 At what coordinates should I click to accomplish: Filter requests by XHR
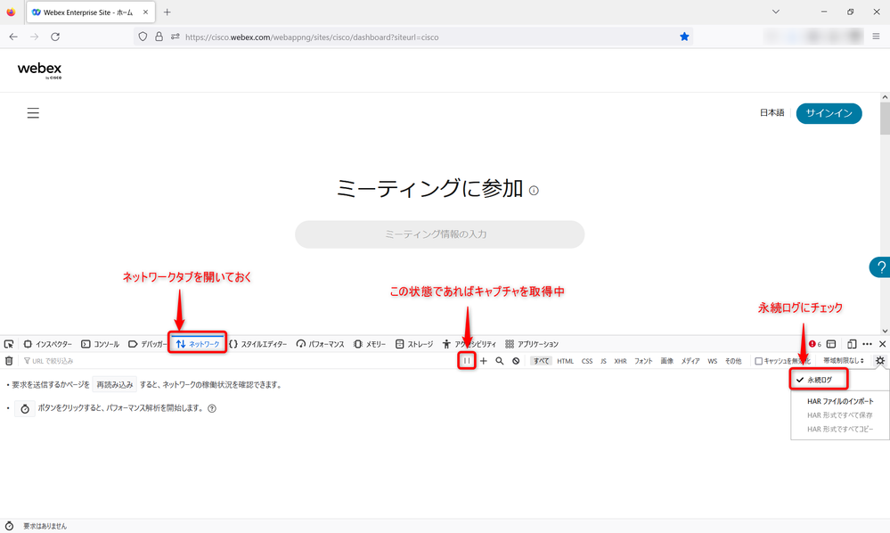[x=620, y=361]
